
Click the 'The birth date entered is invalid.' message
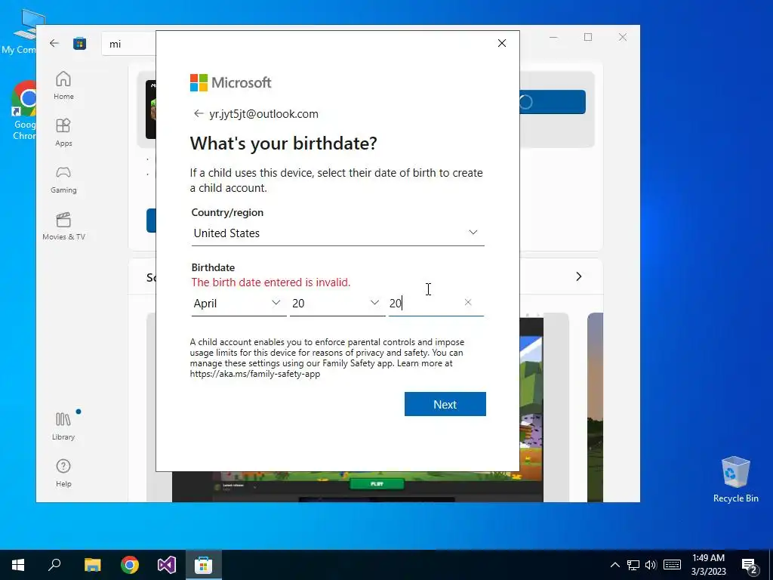(x=271, y=282)
